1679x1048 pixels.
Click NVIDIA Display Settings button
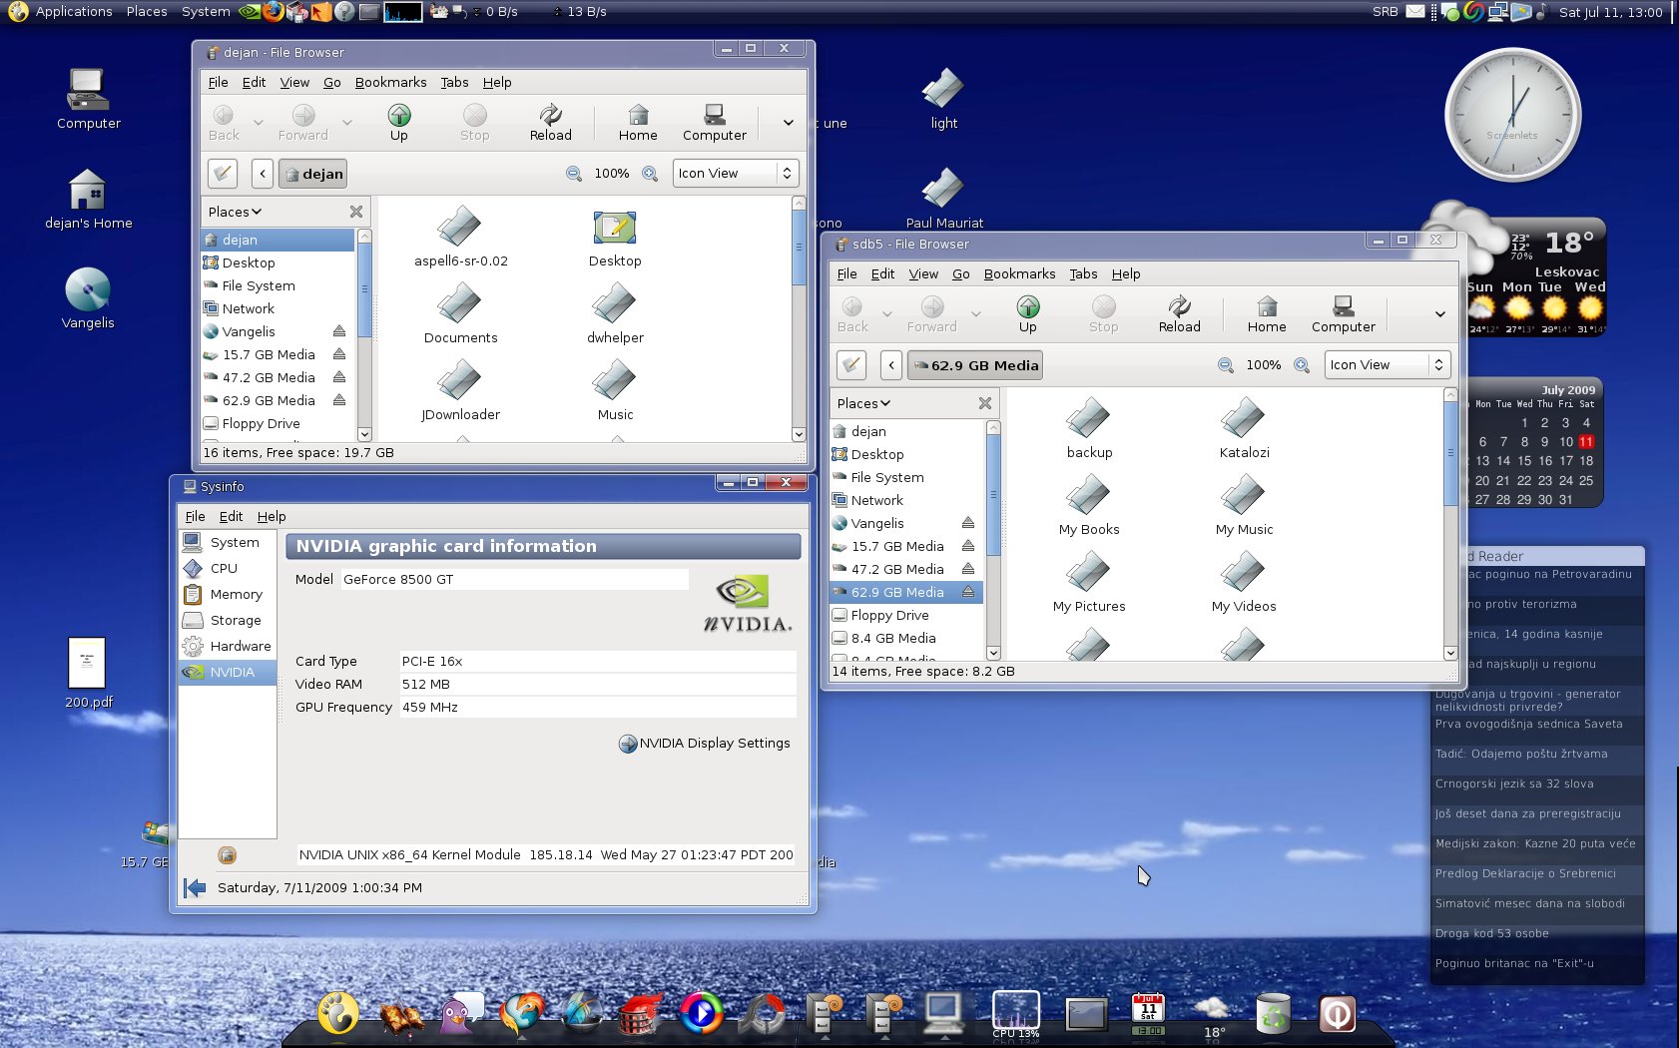coord(705,744)
